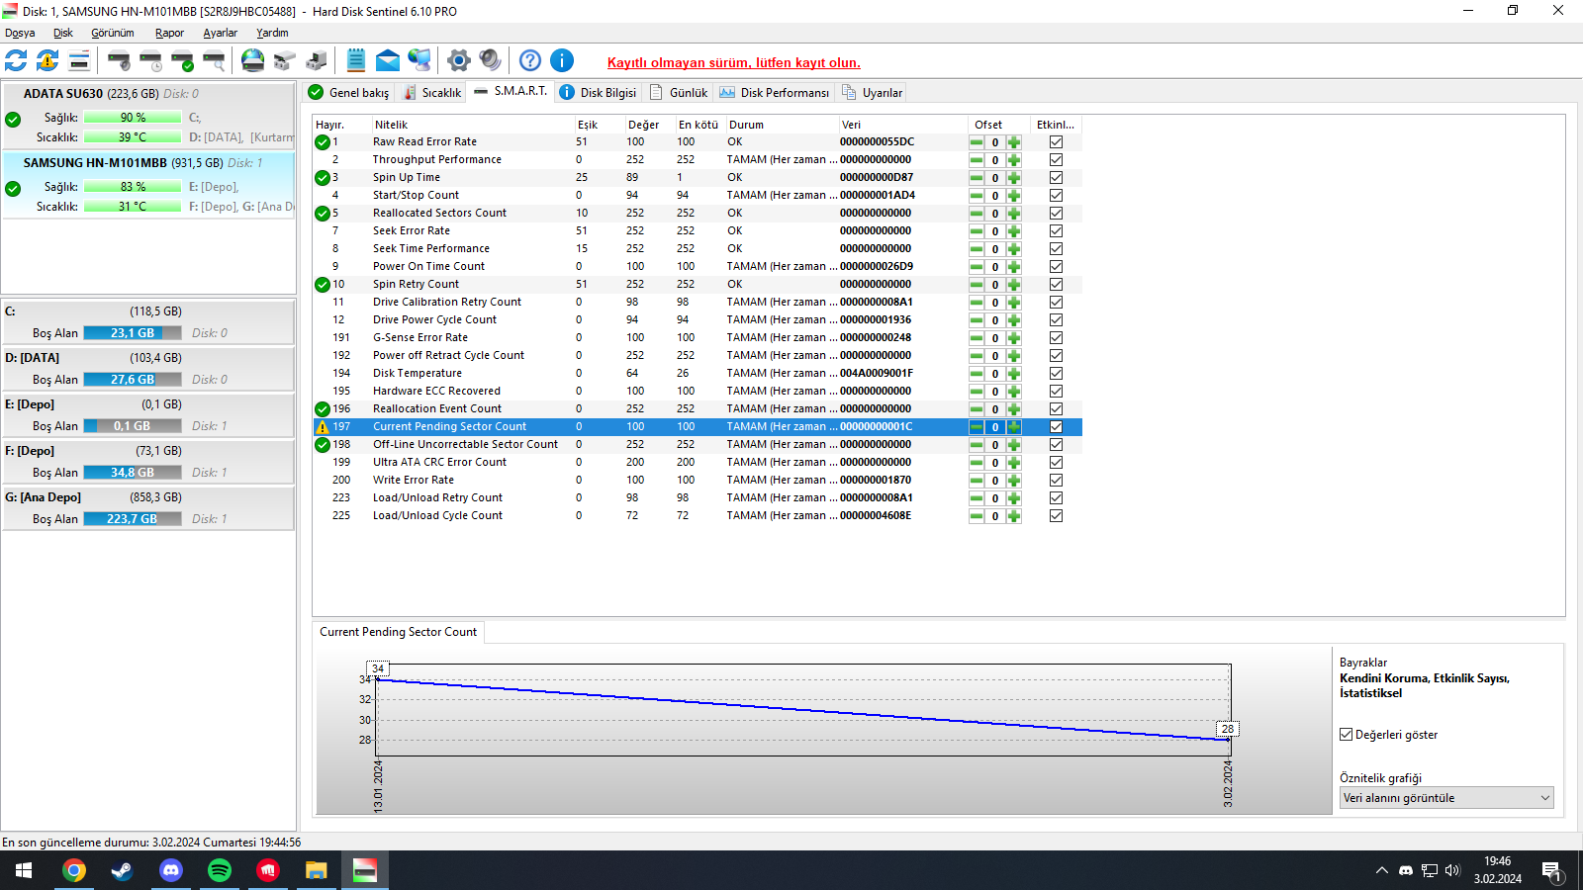Click green plus offset button for Disk Temperature
Viewport: 1583px width, 890px height.
coord(1014,374)
